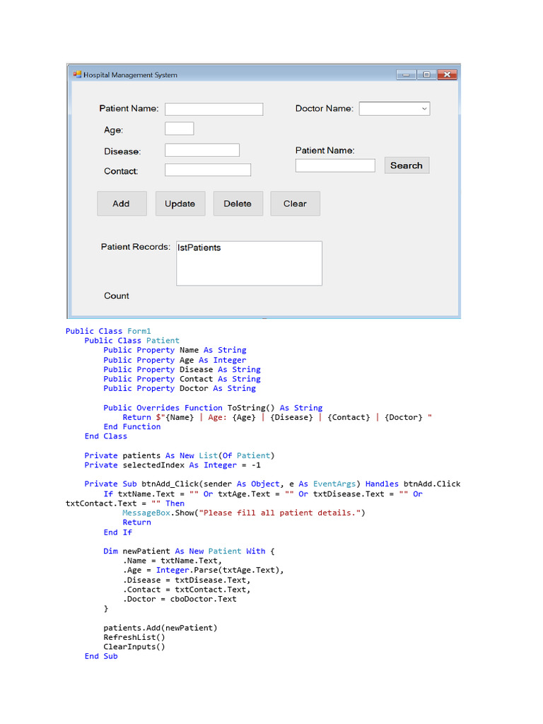Click the Disease label
Viewport: 543px width, 724px height.
tap(122, 151)
